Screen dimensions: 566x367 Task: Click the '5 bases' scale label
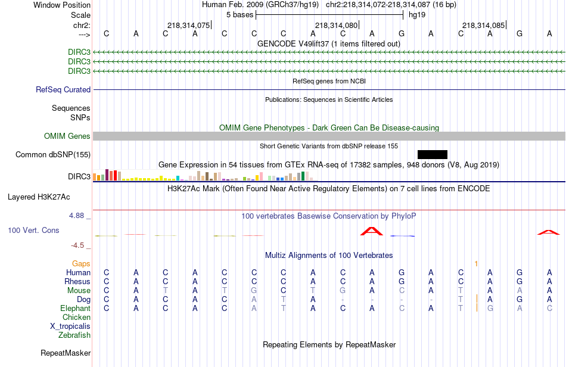(240, 15)
